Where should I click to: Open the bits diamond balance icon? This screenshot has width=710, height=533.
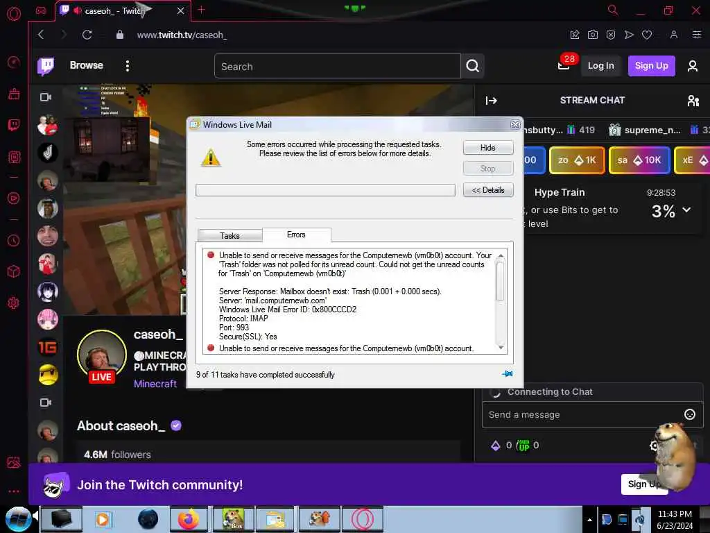coord(495,446)
